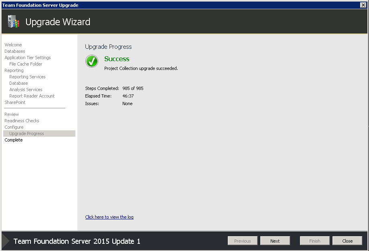Go to the Databases step
Screen dimensions: 369x251
[x=15, y=51]
